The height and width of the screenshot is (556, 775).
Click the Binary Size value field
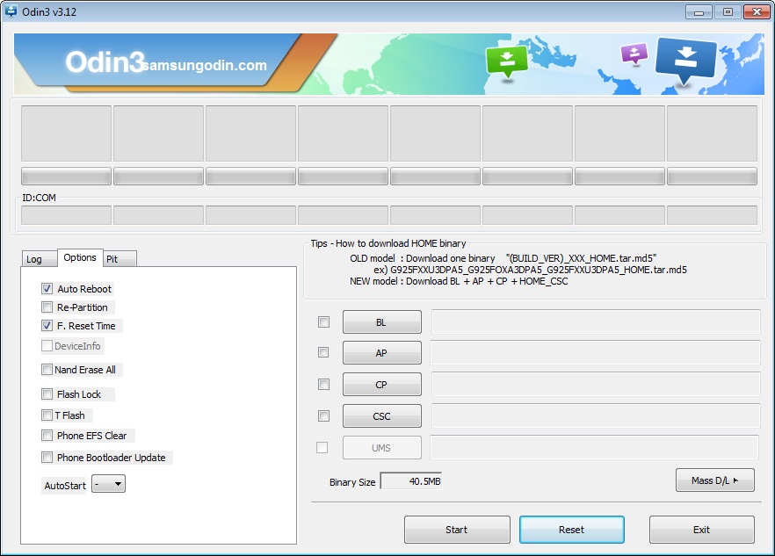coord(411,480)
